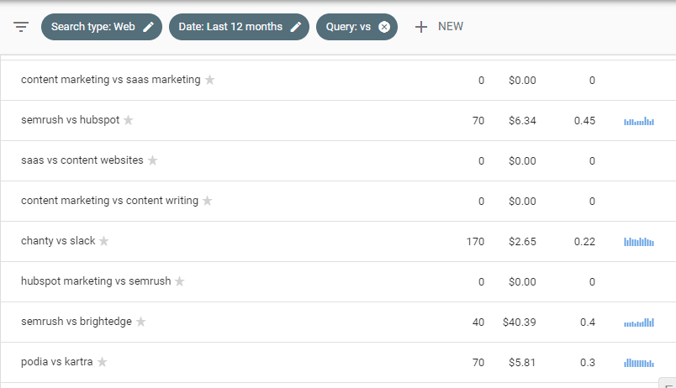Edit the Date: Last 12 months filter
The width and height of the screenshot is (676, 388).
pos(239,27)
